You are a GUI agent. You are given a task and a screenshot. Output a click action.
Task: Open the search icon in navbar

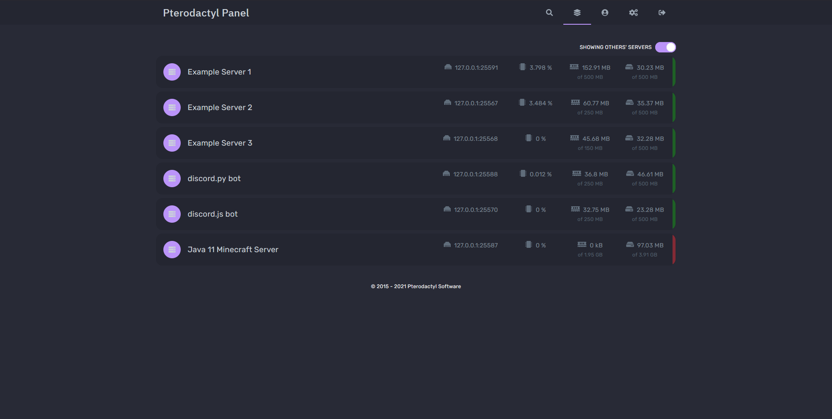point(549,13)
